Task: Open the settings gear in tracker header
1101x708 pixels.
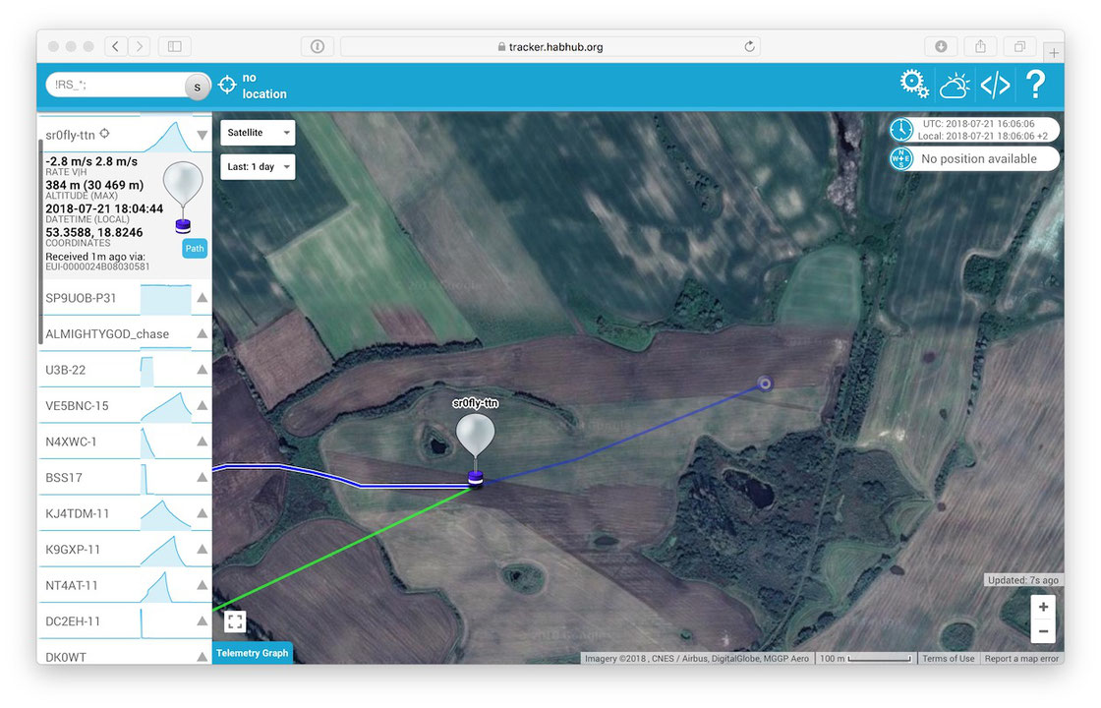Action: pos(914,85)
